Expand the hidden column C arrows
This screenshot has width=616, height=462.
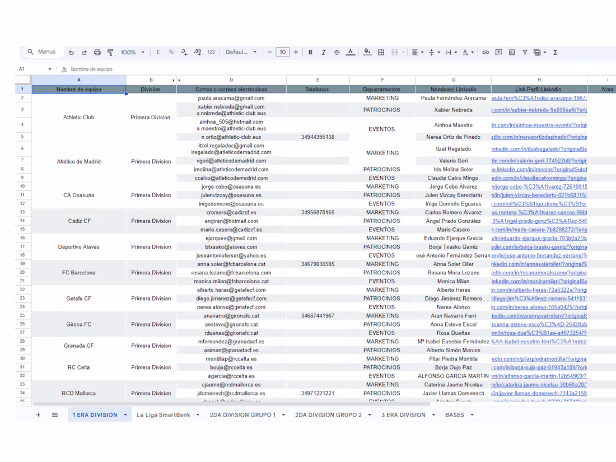coord(176,80)
